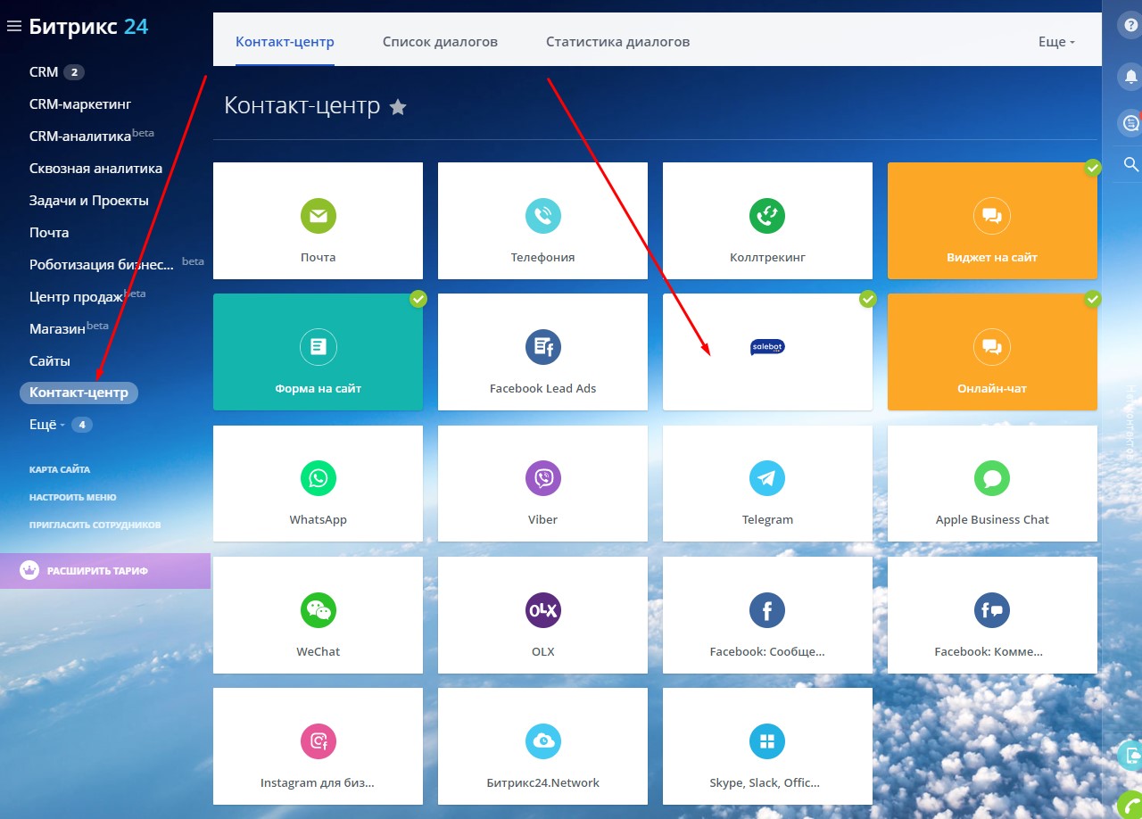Open Почта in the left sidebar menu
Image resolution: width=1142 pixels, height=819 pixels.
49,233
